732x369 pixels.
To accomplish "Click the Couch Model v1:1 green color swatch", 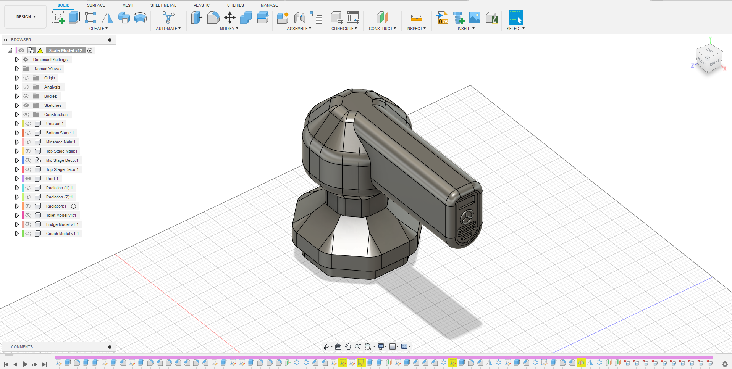I will pyautogui.click(x=23, y=234).
